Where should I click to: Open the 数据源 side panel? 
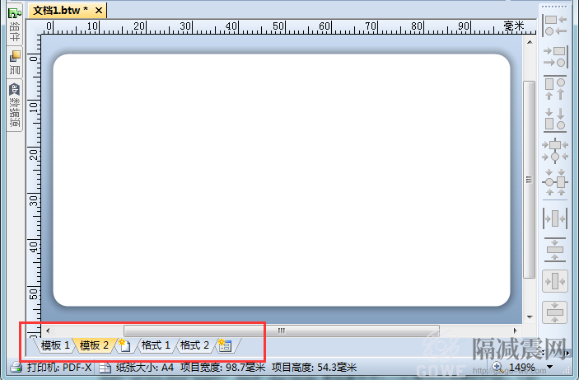[x=15, y=106]
